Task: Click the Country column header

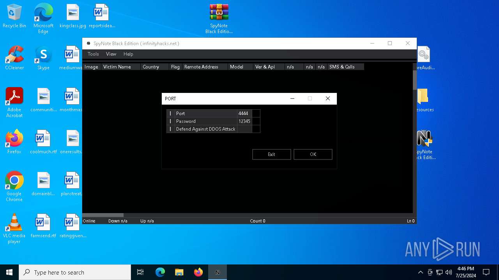Action: click(155, 67)
